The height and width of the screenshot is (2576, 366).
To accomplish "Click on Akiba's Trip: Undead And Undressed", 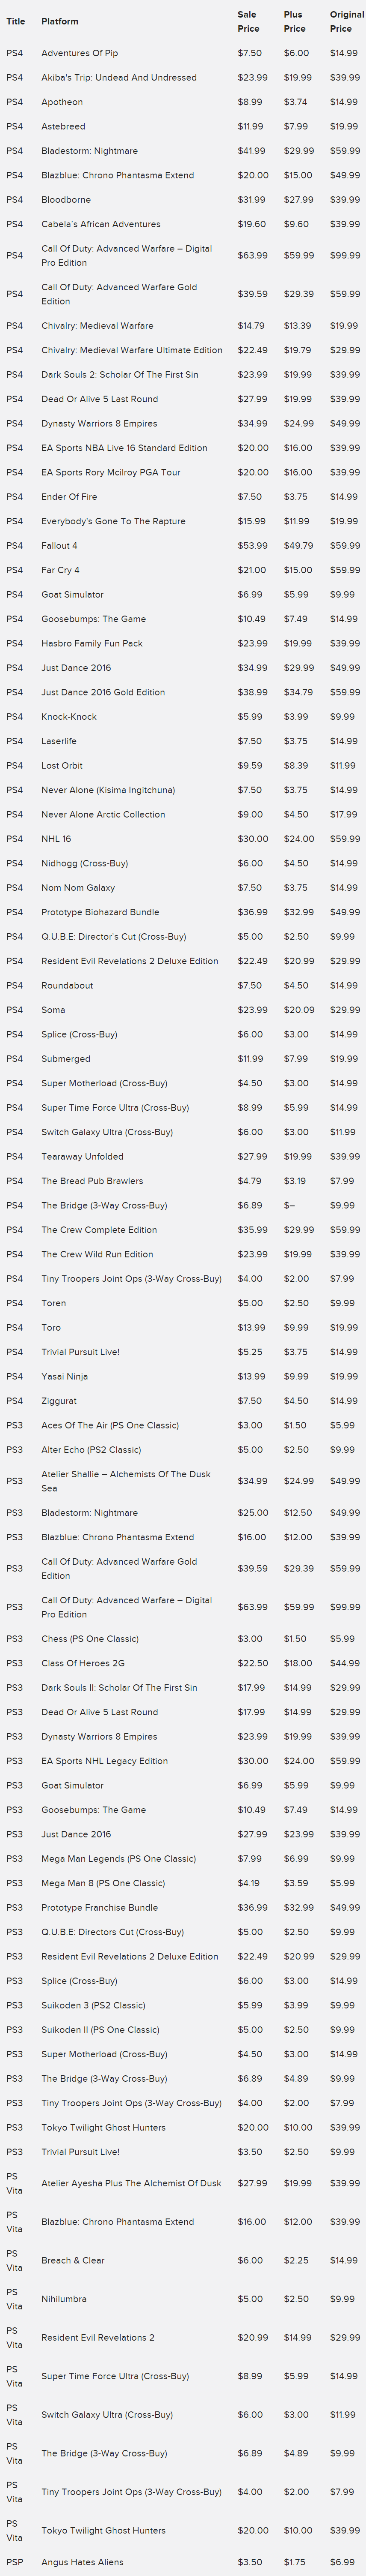I will point(119,77).
